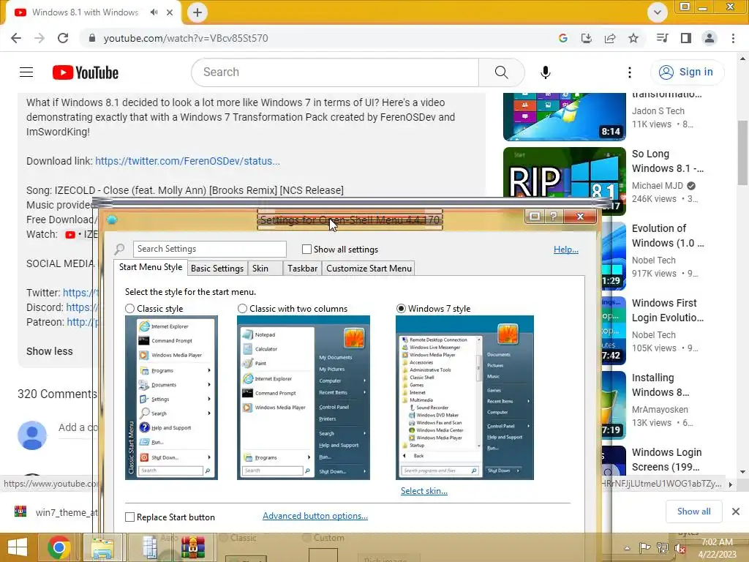Show hidden tray icons arrow
This screenshot has height=562, width=749.
click(x=627, y=548)
